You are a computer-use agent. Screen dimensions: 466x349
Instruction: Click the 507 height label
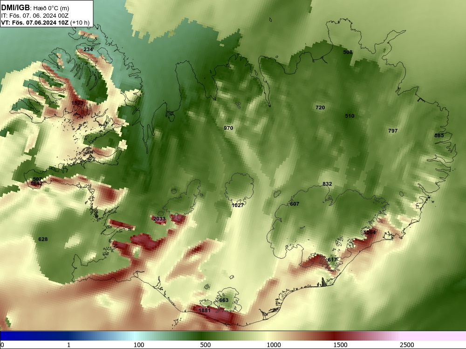tap(37, 179)
